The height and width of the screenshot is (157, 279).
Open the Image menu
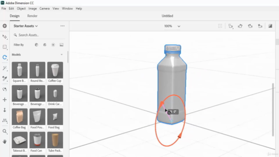click(33, 9)
